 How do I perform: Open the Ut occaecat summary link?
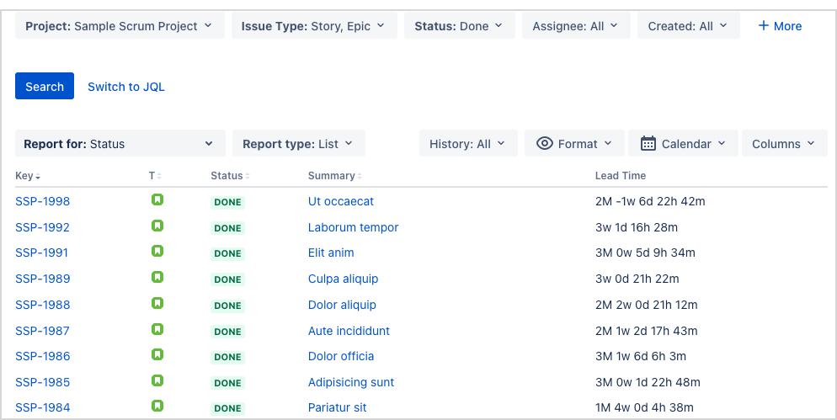pos(340,201)
